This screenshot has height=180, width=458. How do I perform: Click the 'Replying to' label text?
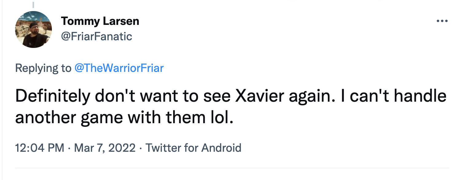tap(43, 68)
